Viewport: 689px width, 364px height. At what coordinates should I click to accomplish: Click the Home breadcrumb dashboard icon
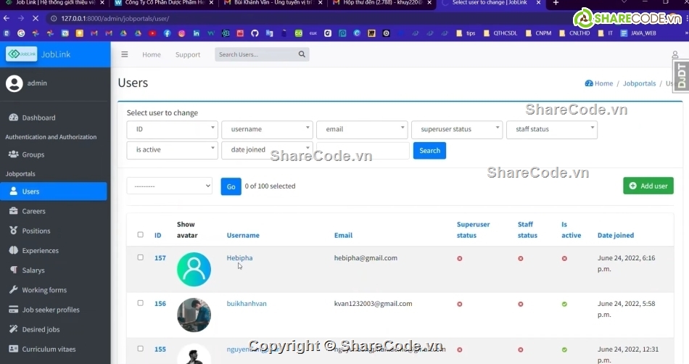[x=589, y=83]
